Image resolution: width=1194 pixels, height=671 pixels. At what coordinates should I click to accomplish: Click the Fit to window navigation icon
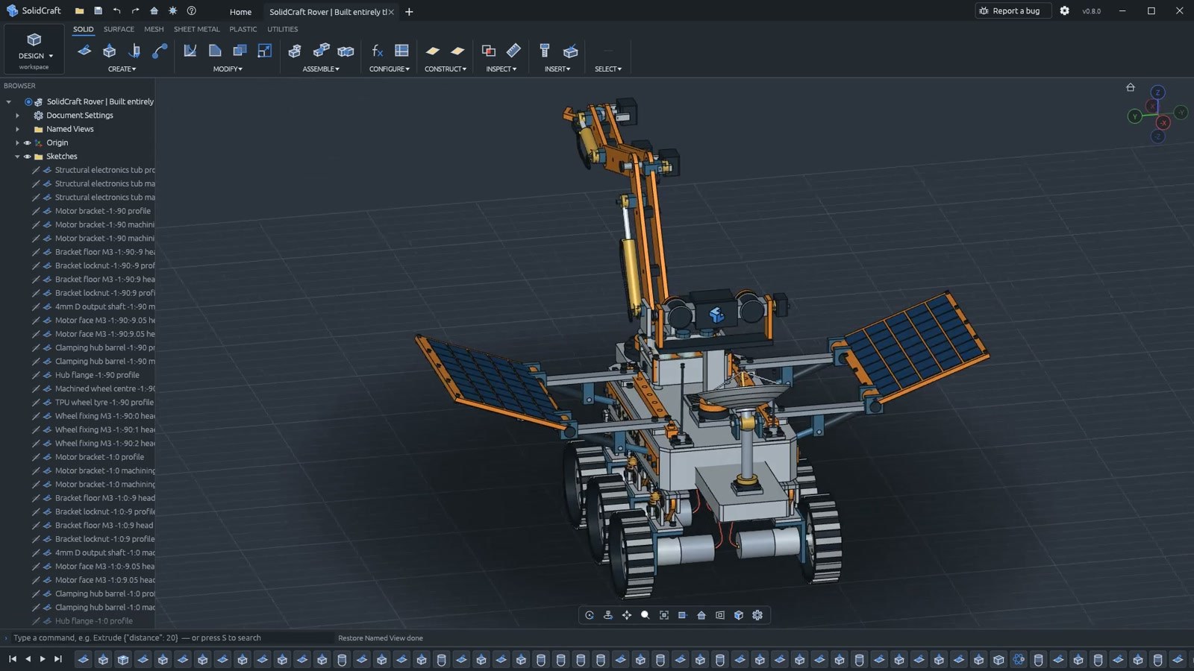coord(664,615)
